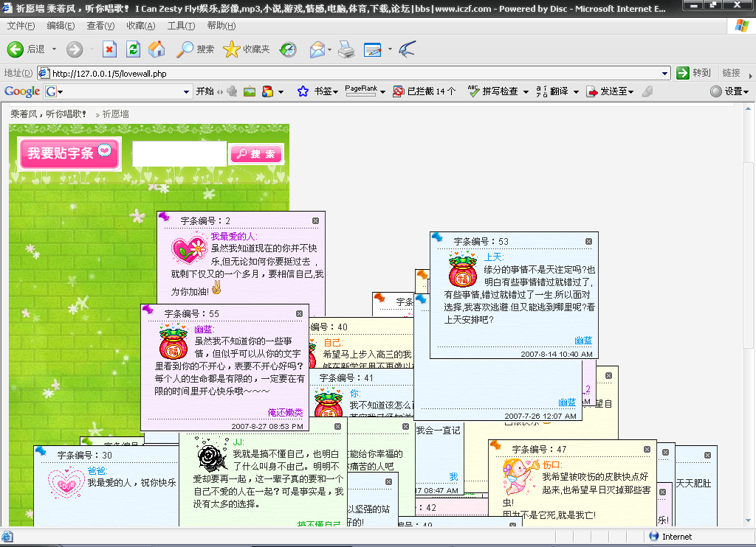The image size is (756, 547).
Task: Click the Edit page icon
Action: (373, 49)
